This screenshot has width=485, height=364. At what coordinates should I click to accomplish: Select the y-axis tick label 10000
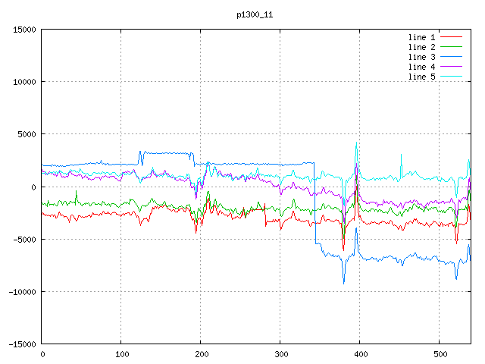tap(23, 82)
